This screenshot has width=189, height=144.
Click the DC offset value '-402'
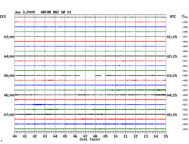pyautogui.click(x=185, y=42)
